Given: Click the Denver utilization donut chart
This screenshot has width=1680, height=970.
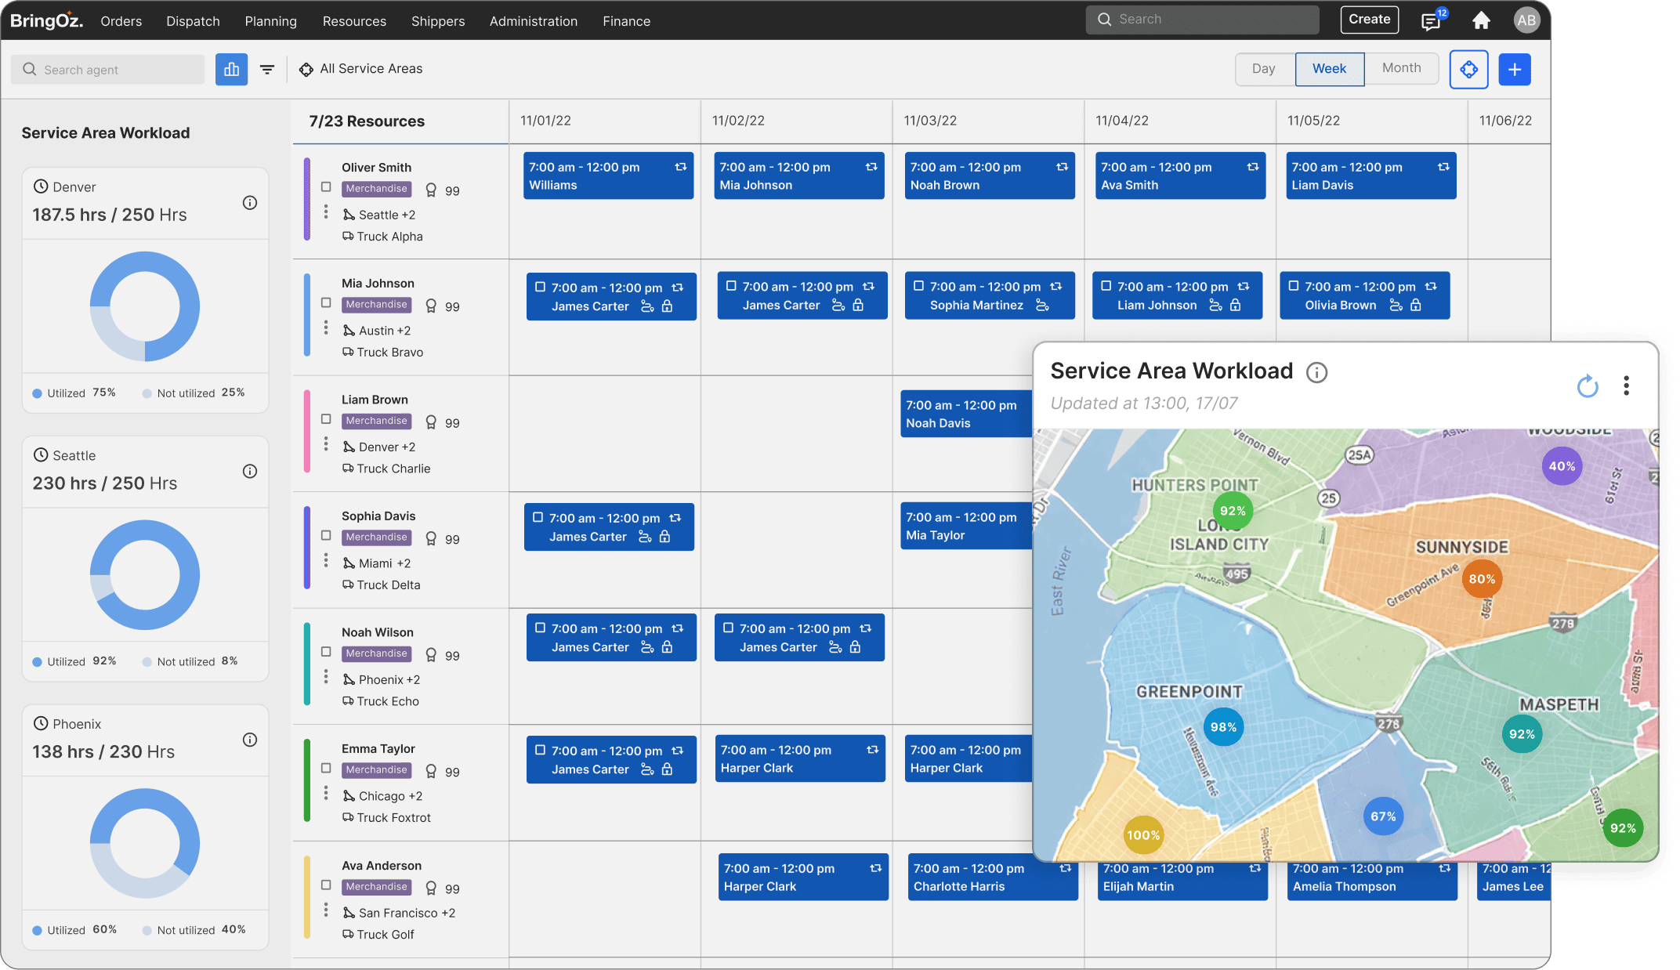Looking at the screenshot, I should click(x=145, y=306).
